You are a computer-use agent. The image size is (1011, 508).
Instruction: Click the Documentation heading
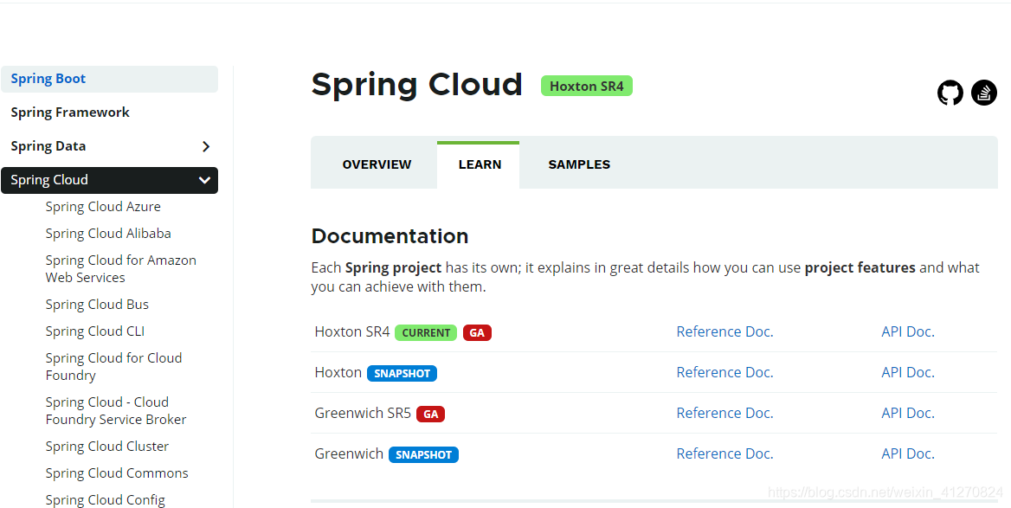tap(390, 236)
